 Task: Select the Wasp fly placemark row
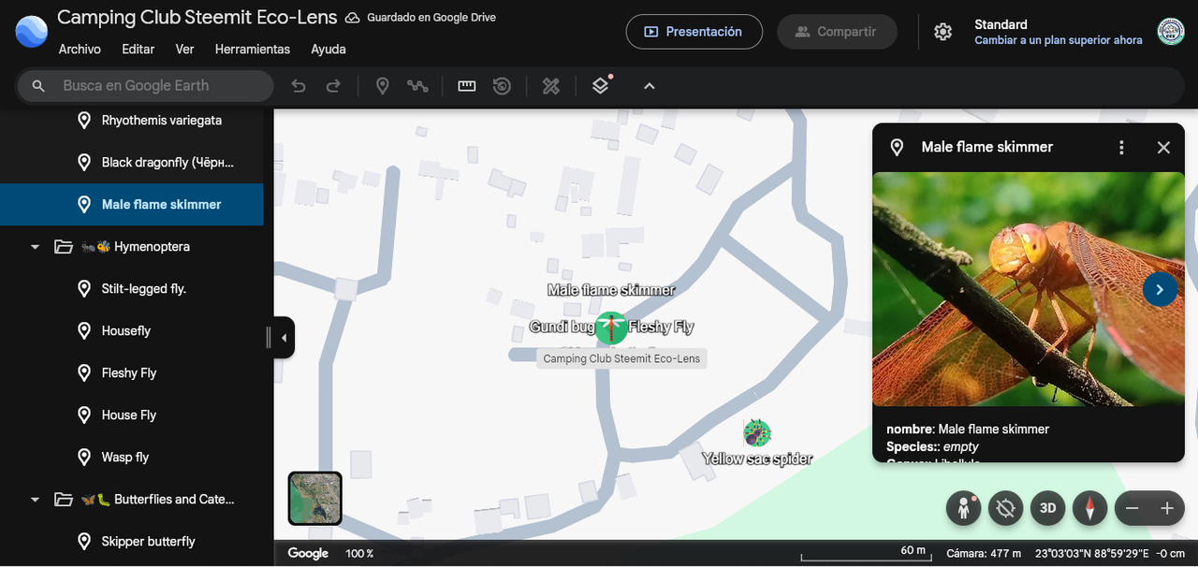tap(131, 458)
